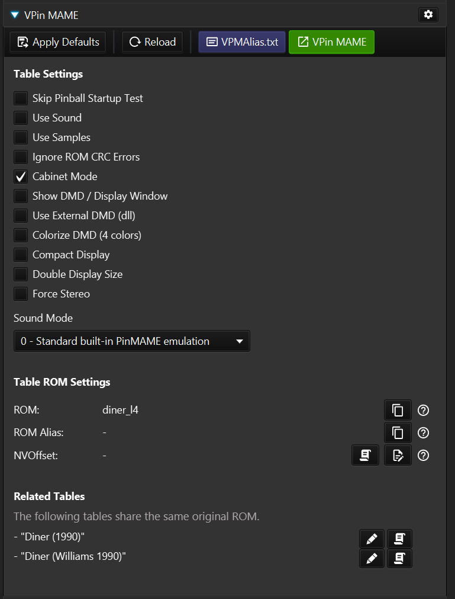
Task: Open the Sound Mode dropdown
Action: pyautogui.click(x=132, y=341)
